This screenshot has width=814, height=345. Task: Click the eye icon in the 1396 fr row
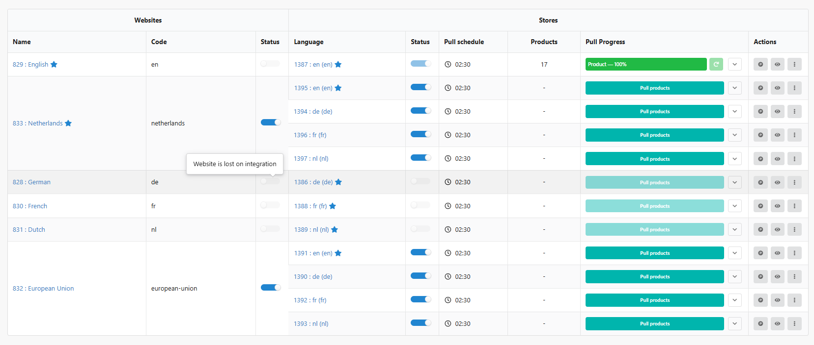777,135
